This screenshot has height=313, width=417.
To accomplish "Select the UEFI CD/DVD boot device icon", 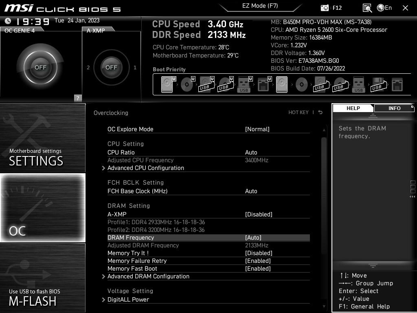I will click(x=188, y=84).
